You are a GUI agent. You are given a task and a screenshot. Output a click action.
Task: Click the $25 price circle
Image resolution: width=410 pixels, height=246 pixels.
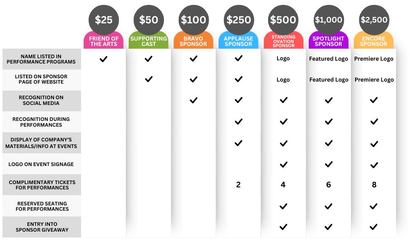pos(104,20)
